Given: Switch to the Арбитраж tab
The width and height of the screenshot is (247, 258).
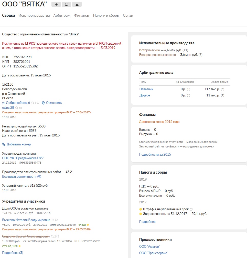Looking at the screenshot, I should (x=62, y=16).
